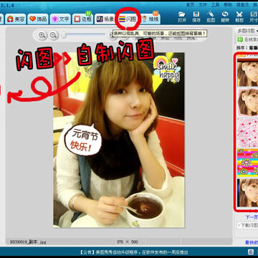
Task: Switch to the 场景 tab
Action: 105,19
